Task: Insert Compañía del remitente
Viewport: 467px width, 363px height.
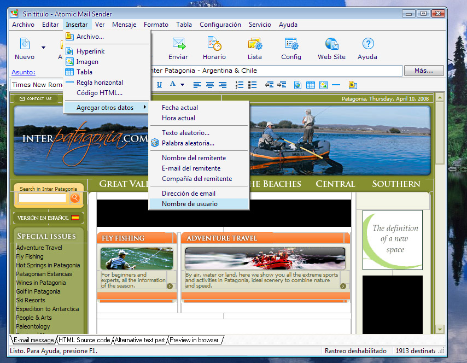Action: coord(199,179)
